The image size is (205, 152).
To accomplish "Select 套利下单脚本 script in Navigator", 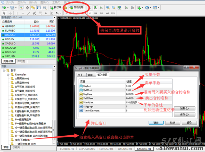I will [23, 140].
